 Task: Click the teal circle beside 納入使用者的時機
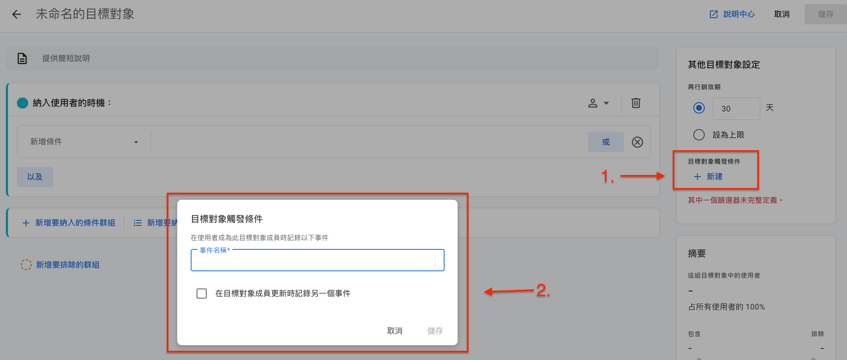coord(22,103)
